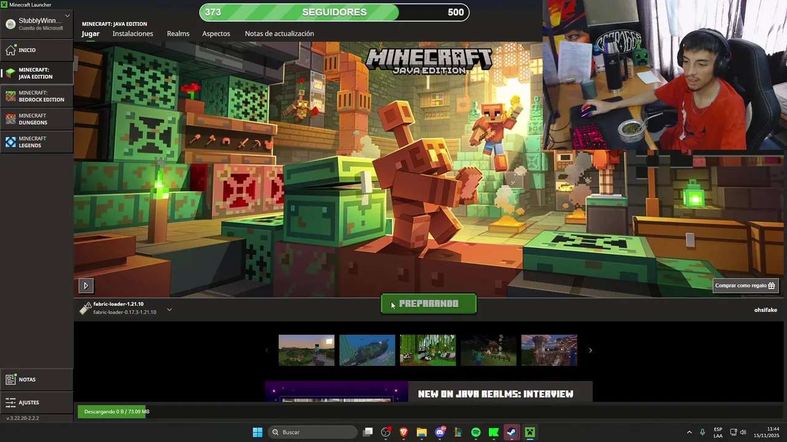Screen dimensions: 787x442
Task: Open Ajustes settings
Action: [x=36, y=403]
